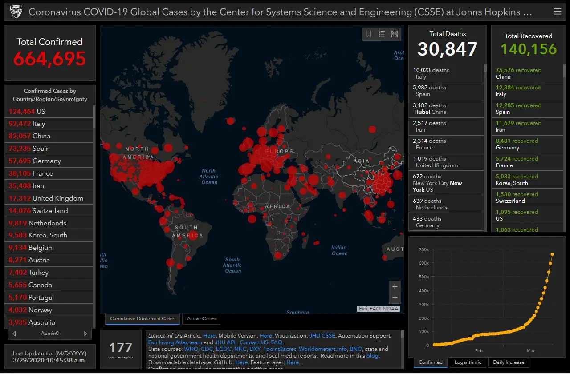Open the map bookmarks panel
The image size is (570, 374).
pyautogui.click(x=369, y=34)
